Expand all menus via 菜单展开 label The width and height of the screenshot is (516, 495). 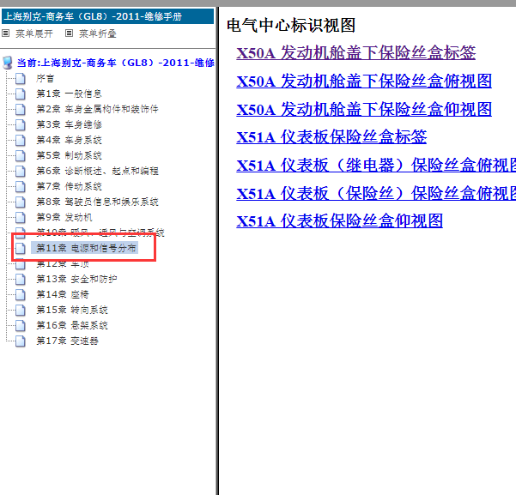coord(34,33)
